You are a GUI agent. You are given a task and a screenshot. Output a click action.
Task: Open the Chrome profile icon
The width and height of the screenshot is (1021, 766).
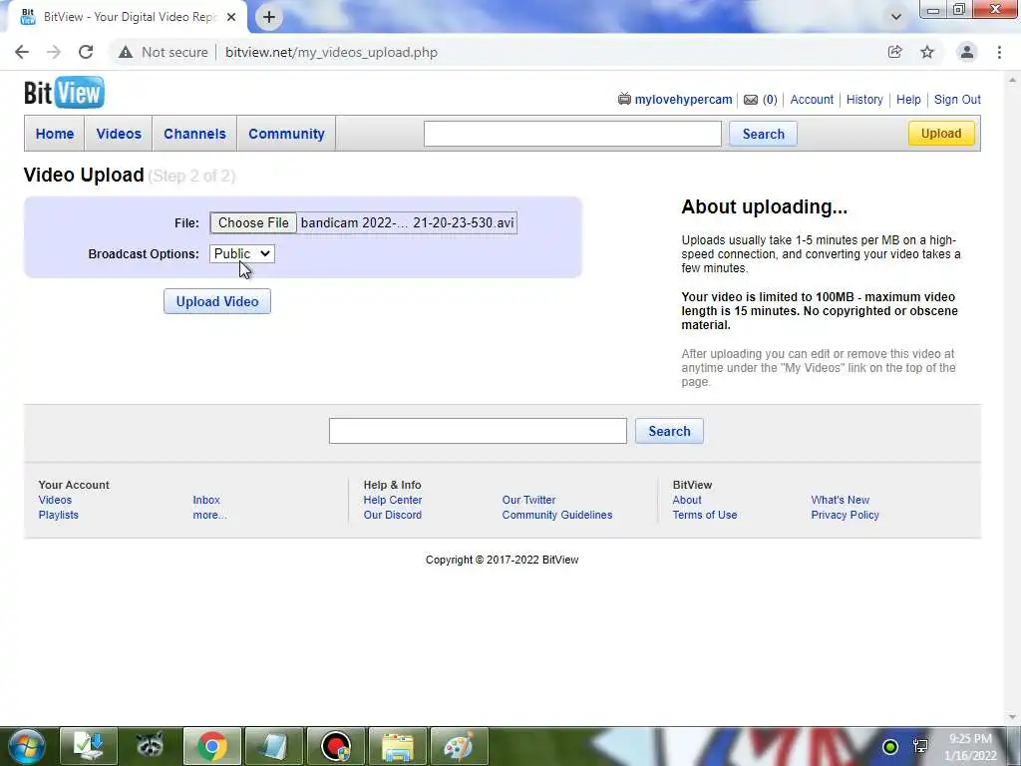[x=967, y=52]
